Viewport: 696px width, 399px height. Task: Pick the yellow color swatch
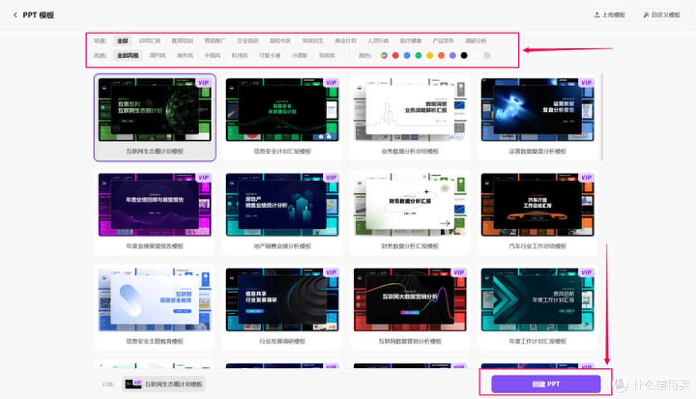point(430,55)
